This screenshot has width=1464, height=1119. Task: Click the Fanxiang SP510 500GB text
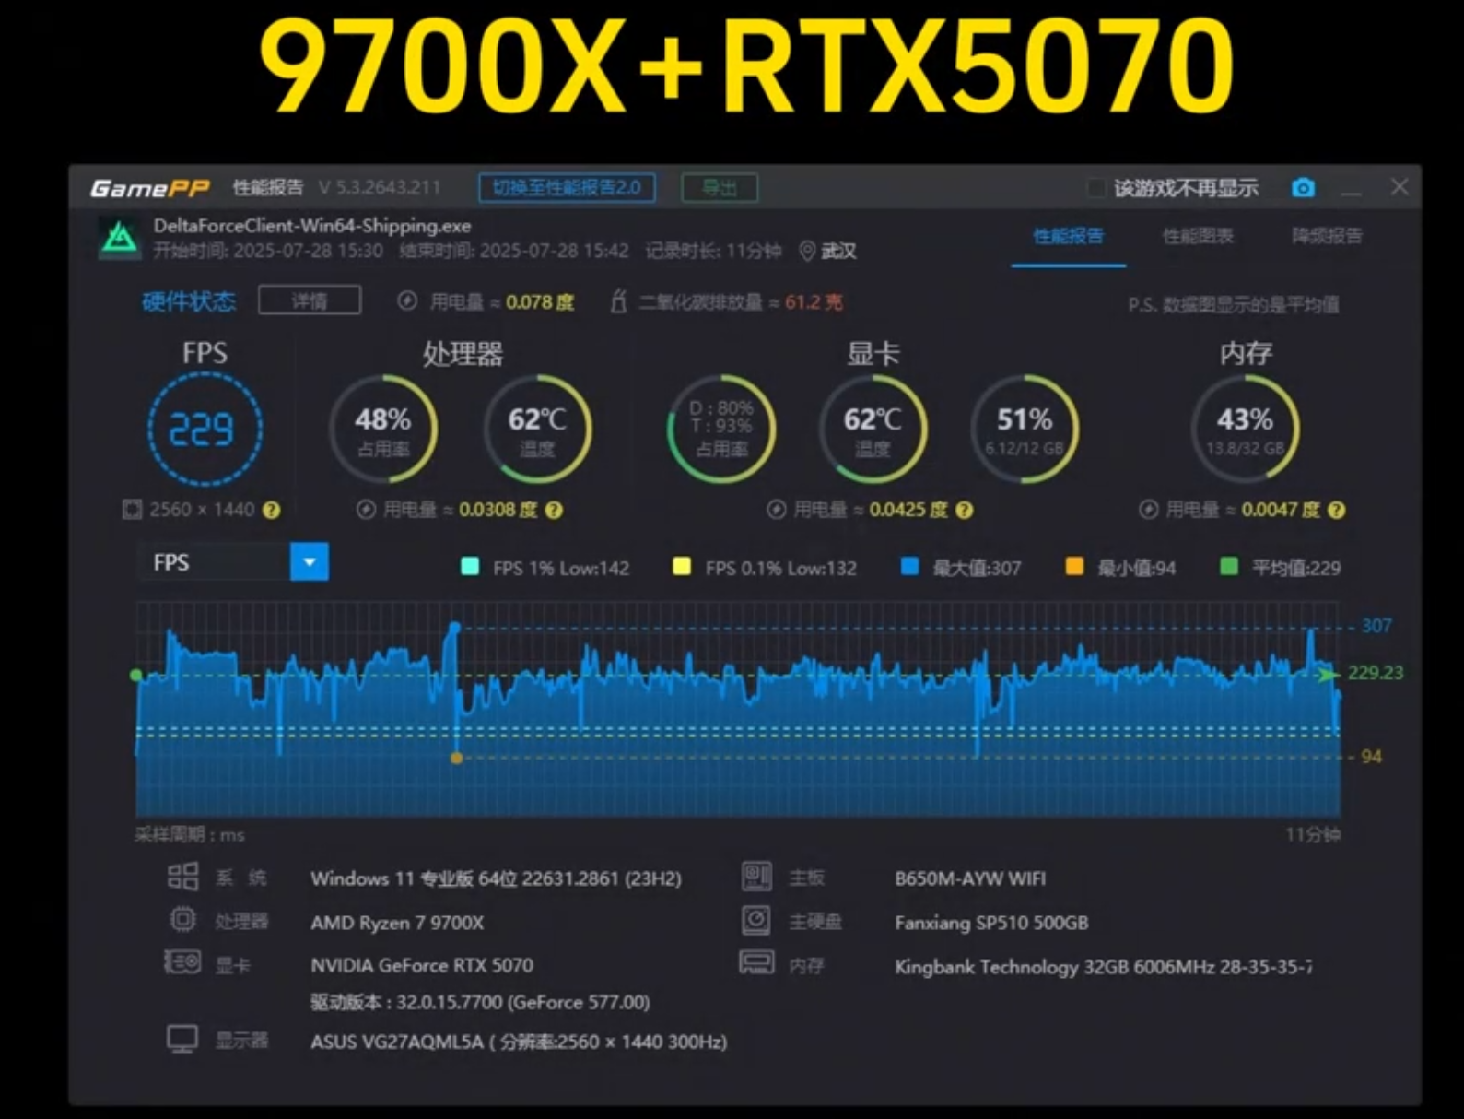point(991,923)
